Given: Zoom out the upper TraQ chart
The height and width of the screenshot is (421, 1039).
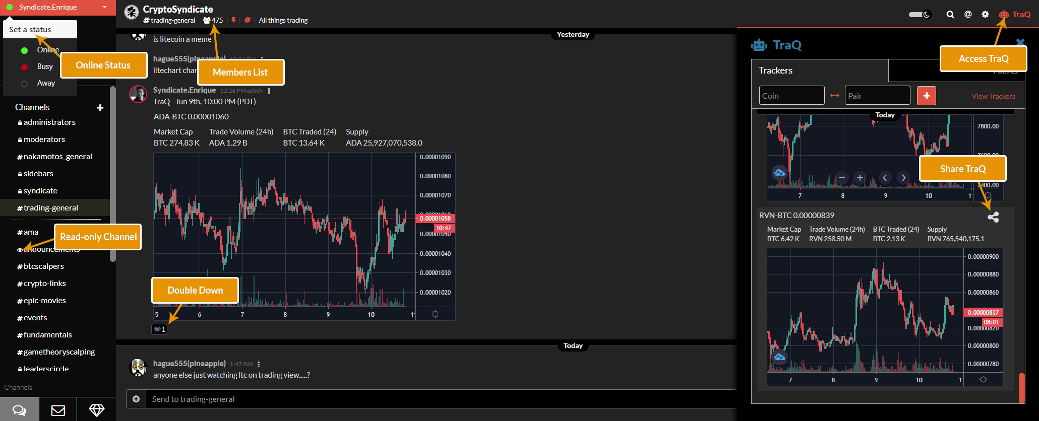Looking at the screenshot, I should tap(841, 178).
